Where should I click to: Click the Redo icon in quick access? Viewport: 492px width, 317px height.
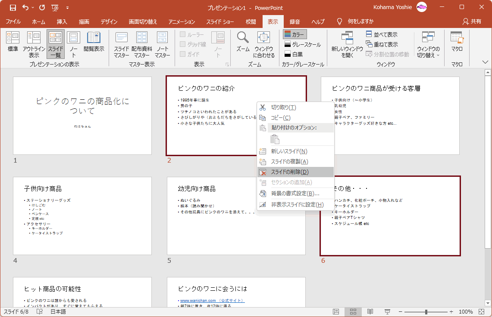(x=42, y=7)
